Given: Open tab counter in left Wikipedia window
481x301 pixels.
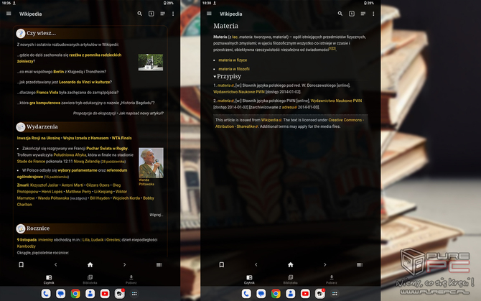Looking at the screenshot, I should point(151,14).
